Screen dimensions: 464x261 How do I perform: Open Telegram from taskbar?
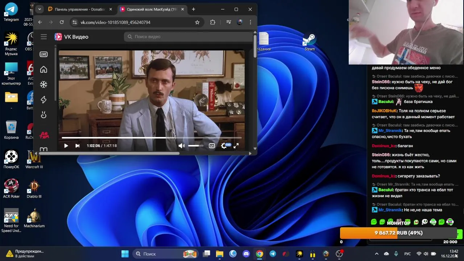pos(273,254)
